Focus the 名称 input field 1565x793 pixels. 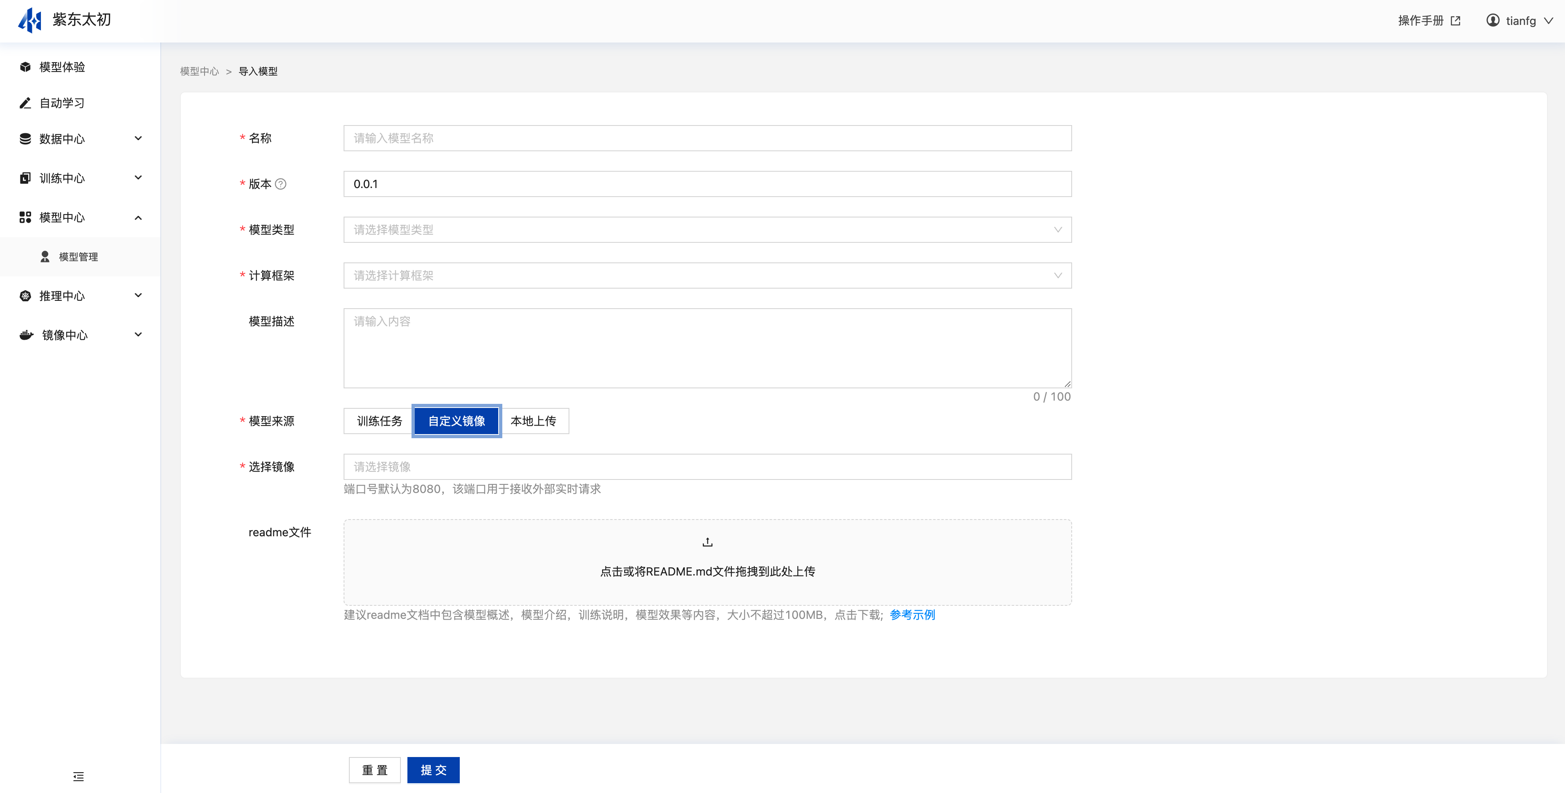[707, 138]
